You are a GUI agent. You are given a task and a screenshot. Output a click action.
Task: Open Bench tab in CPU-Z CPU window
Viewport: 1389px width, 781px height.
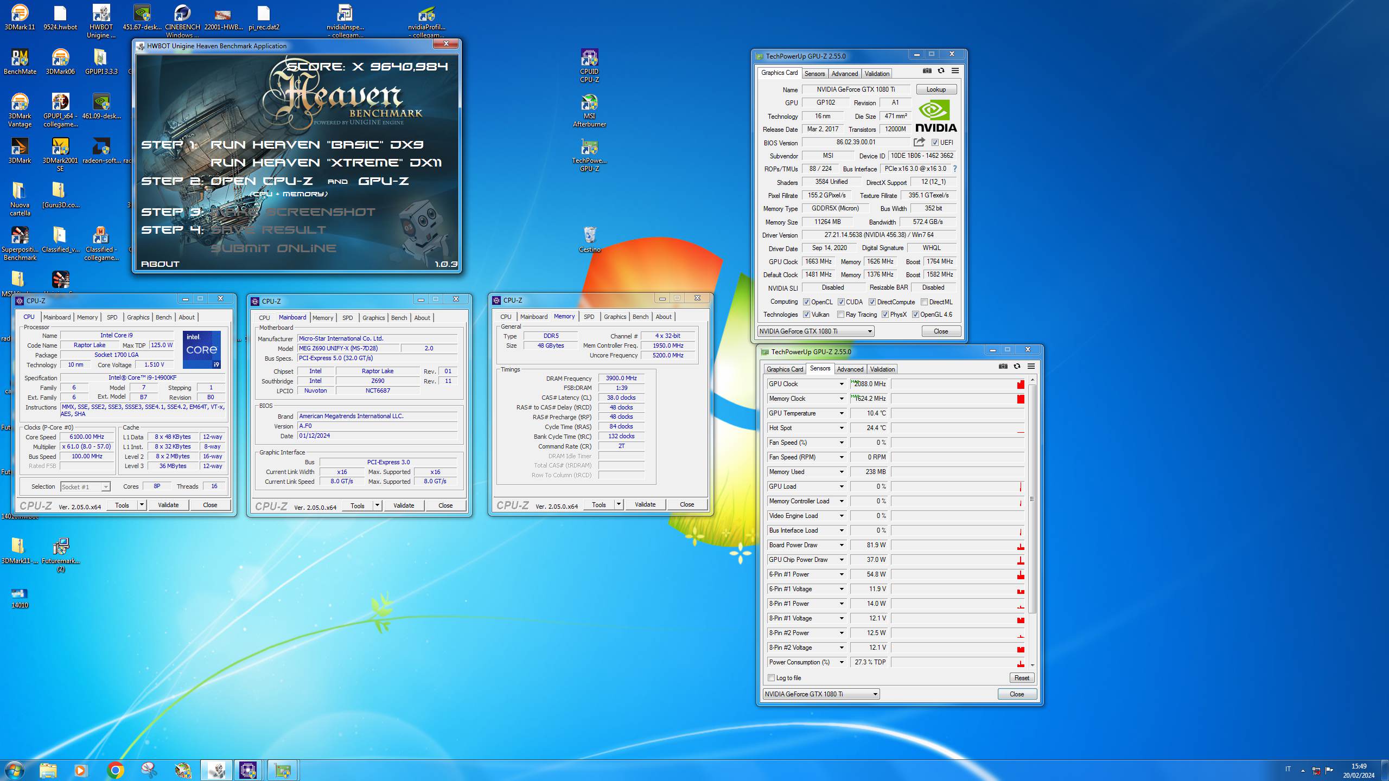[163, 317]
